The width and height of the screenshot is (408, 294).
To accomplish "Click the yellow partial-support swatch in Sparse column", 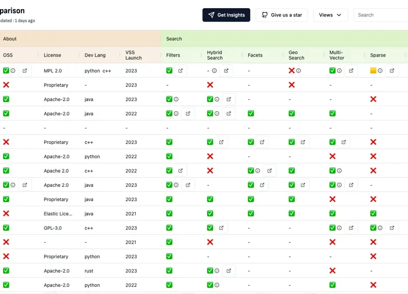I will click(374, 70).
